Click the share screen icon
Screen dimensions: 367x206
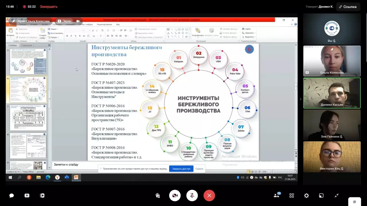tap(27, 196)
